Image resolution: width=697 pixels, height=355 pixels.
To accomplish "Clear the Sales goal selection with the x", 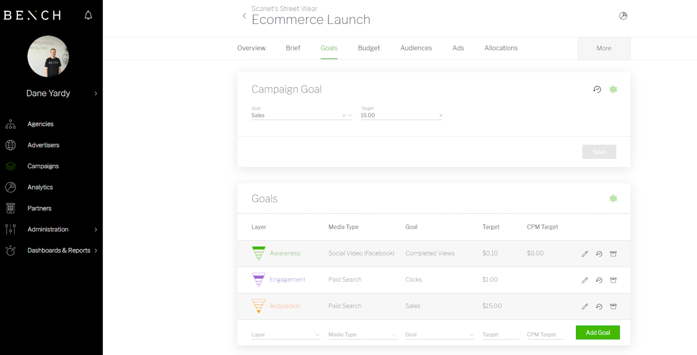I will click(344, 115).
